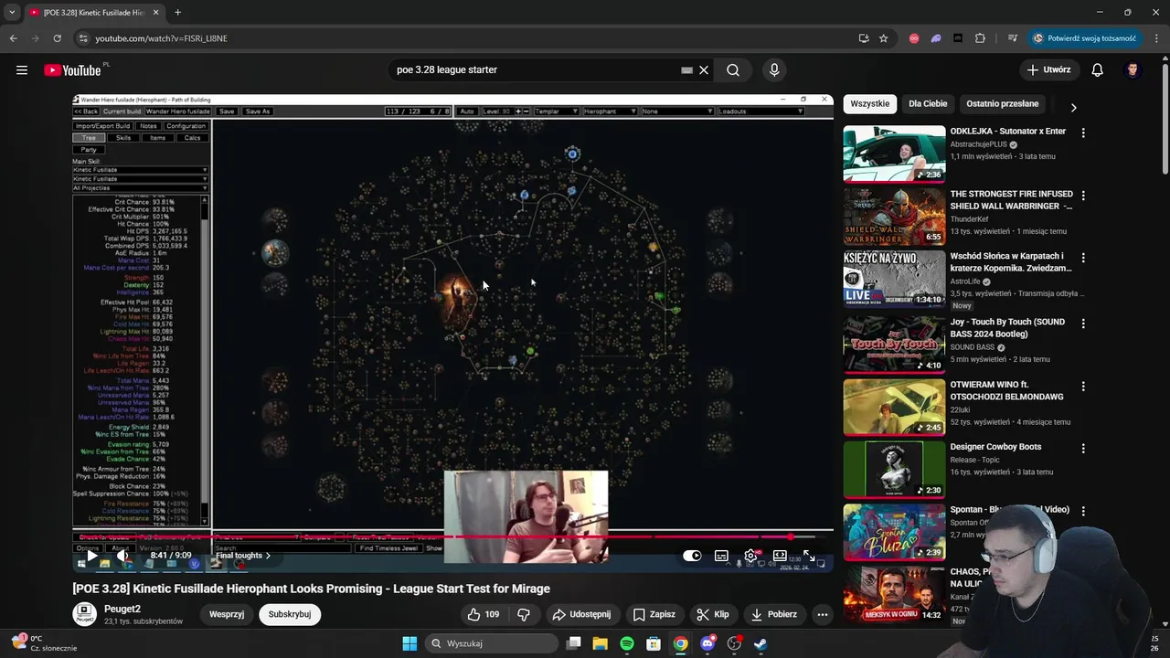Click Potwierdź swoją tożsamość profile button
The width and height of the screenshot is (1170, 658).
click(x=1084, y=38)
